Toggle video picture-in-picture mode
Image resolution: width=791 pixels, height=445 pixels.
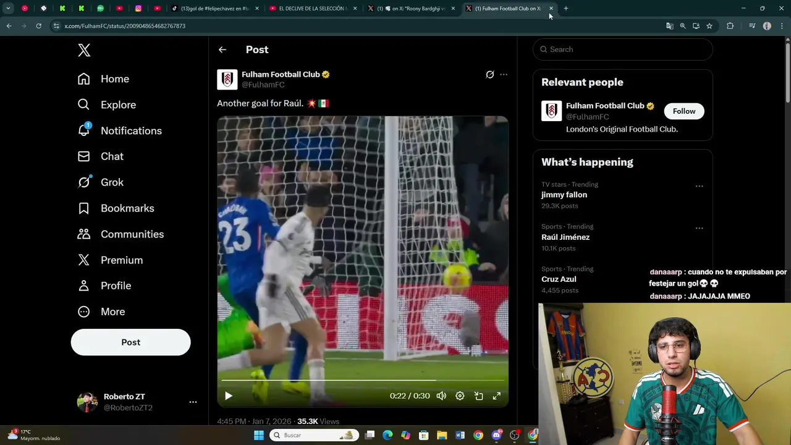478,396
